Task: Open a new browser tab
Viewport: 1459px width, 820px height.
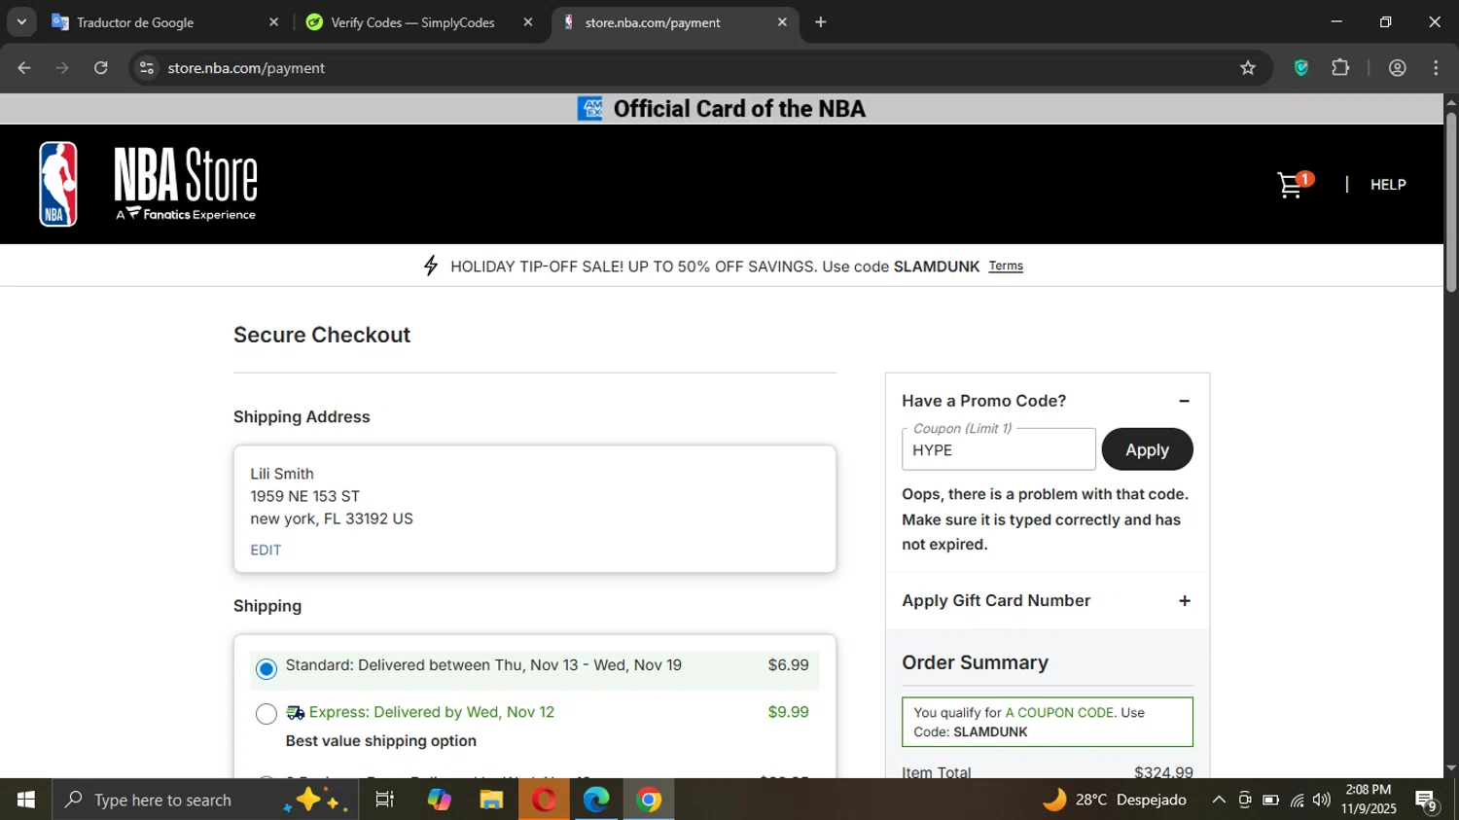Action: 821,22
